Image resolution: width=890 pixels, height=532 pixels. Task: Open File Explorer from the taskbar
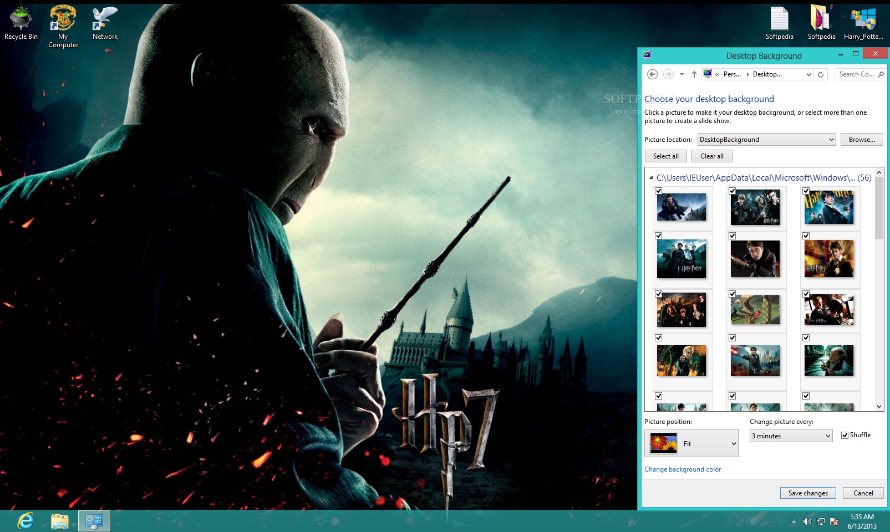pyautogui.click(x=60, y=521)
